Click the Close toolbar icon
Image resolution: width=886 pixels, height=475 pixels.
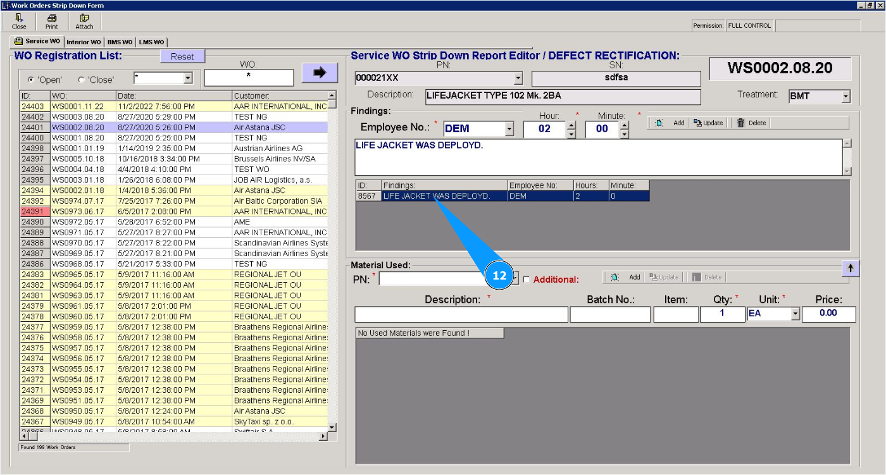19,18
